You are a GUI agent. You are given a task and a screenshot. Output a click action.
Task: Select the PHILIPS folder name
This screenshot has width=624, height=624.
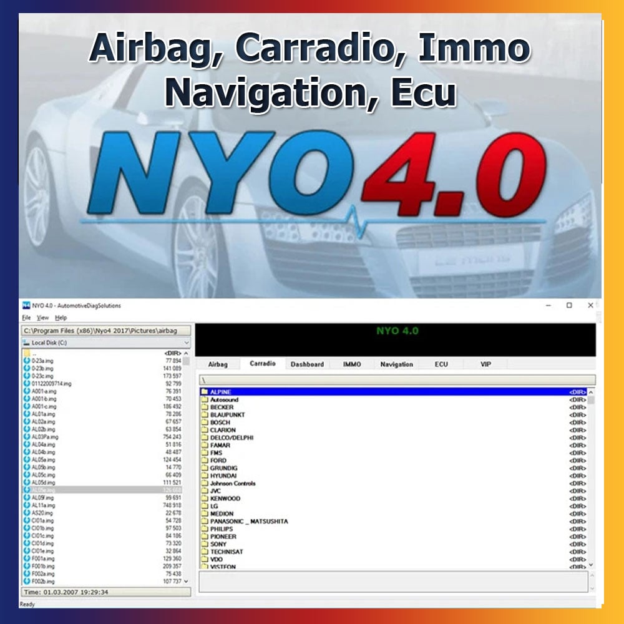222,529
